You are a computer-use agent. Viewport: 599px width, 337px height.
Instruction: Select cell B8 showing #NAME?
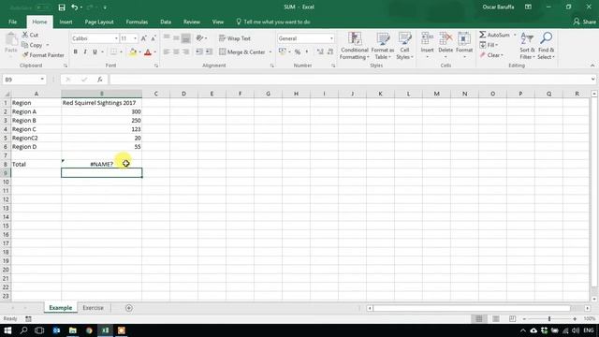[x=102, y=164]
